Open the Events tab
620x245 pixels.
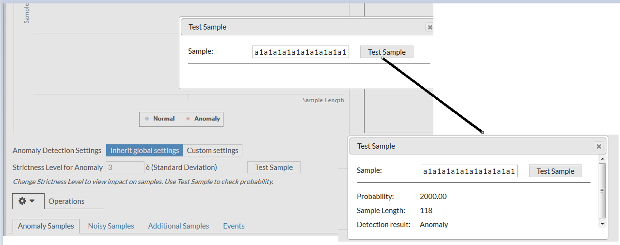pyautogui.click(x=234, y=226)
